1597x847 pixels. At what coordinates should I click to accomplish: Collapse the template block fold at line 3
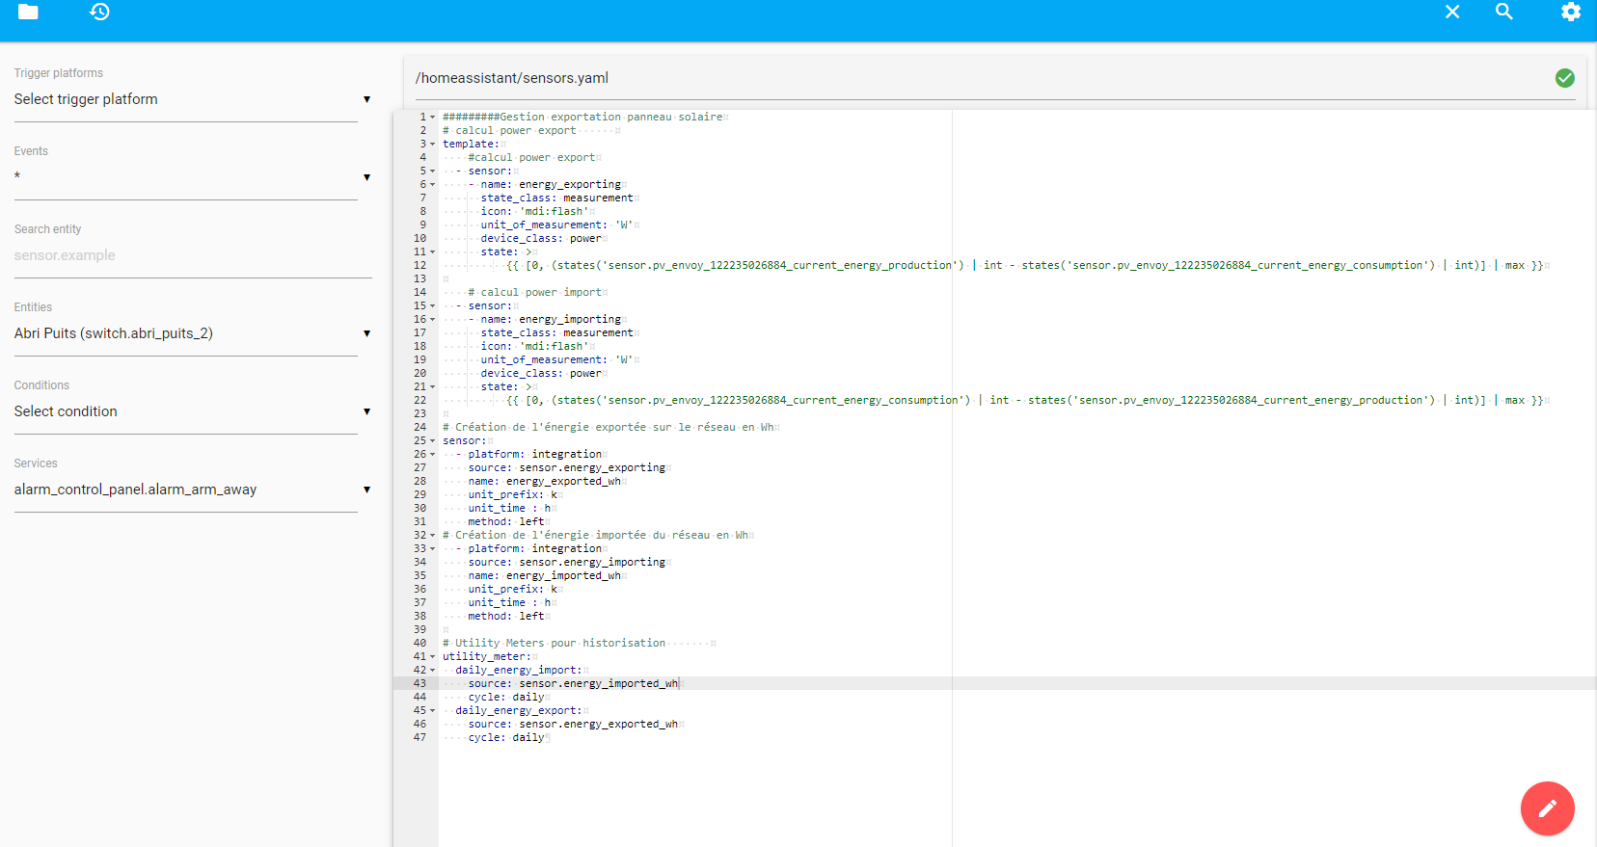click(433, 144)
